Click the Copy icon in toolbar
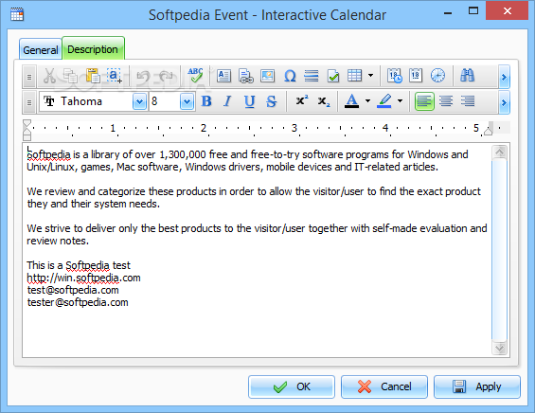The height and width of the screenshot is (413, 535). 71,76
